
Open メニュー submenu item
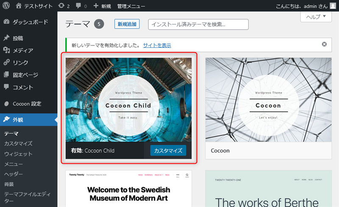point(14,164)
